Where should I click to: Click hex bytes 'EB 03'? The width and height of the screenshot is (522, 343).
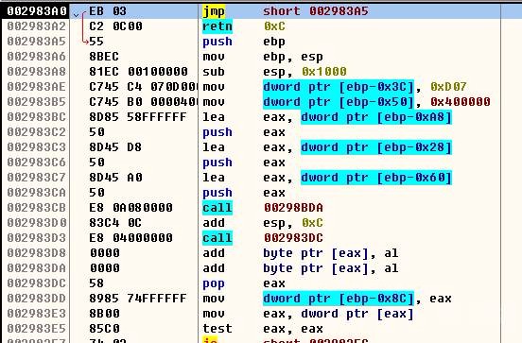(108, 11)
